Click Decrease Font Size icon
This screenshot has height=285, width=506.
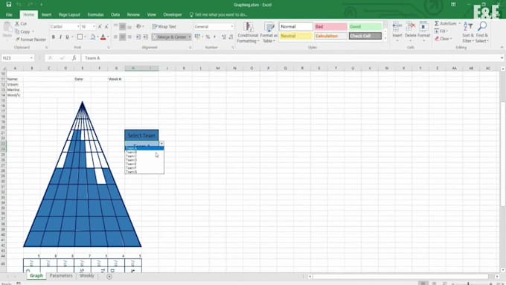click(x=106, y=27)
